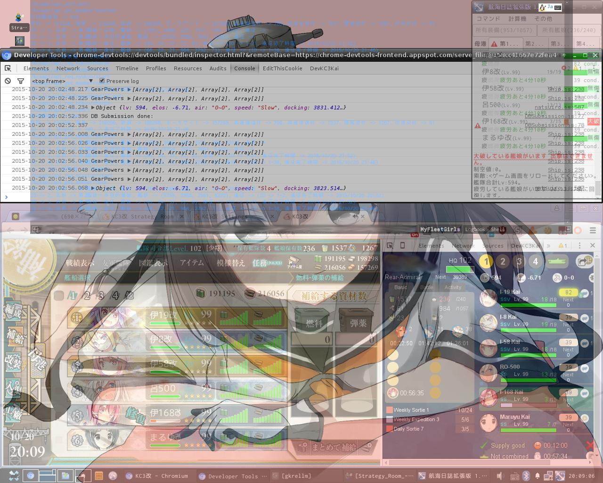Click Maruyu Kai's portrait icon

point(489,423)
